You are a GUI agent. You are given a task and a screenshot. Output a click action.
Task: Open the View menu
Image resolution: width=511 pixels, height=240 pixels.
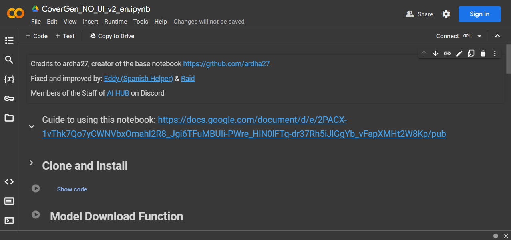coord(70,22)
